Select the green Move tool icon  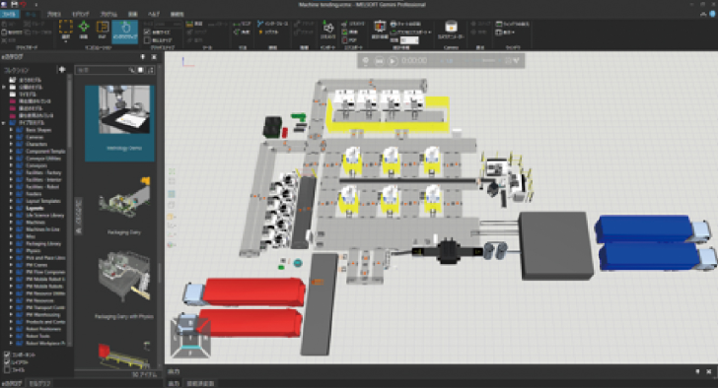(84, 27)
